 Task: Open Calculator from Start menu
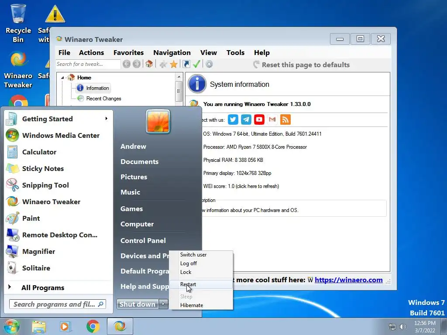click(59, 152)
